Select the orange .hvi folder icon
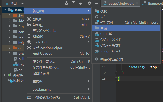This screenshot has width=163, height=102. click(15, 15)
